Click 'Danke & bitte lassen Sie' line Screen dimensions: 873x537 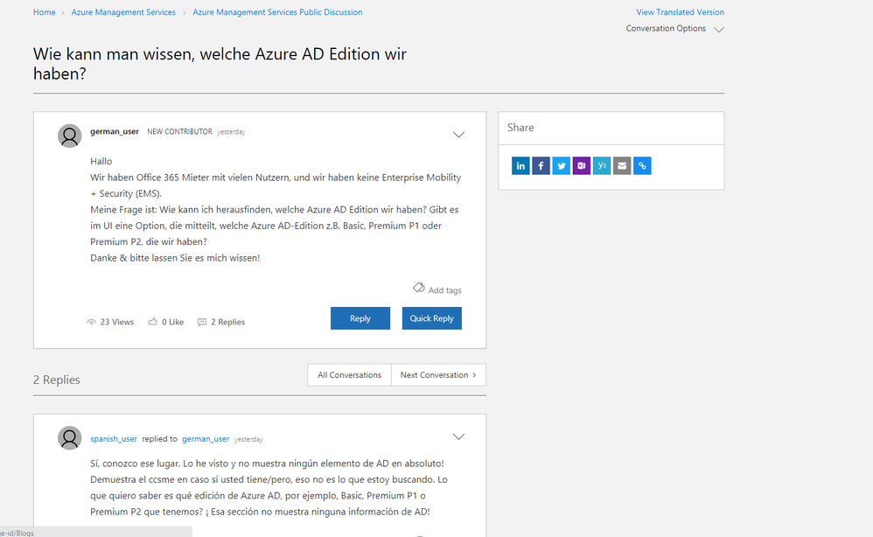[x=175, y=258]
